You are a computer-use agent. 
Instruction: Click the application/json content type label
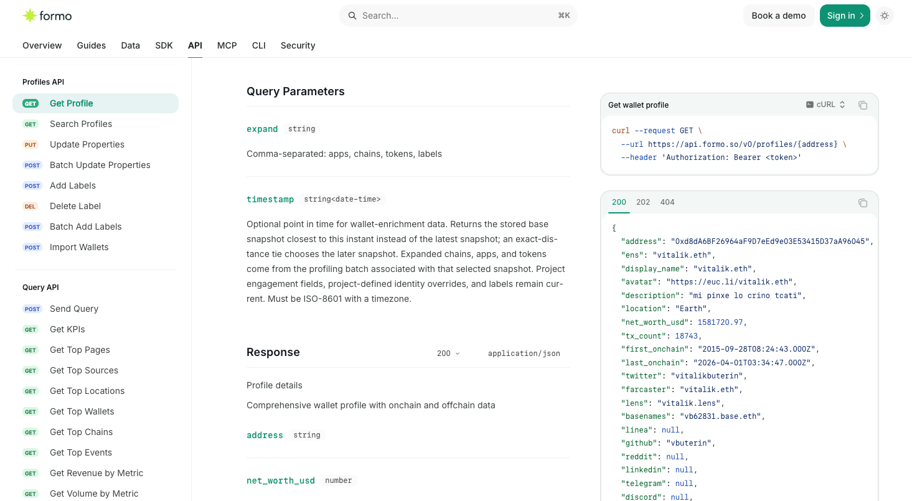524,354
